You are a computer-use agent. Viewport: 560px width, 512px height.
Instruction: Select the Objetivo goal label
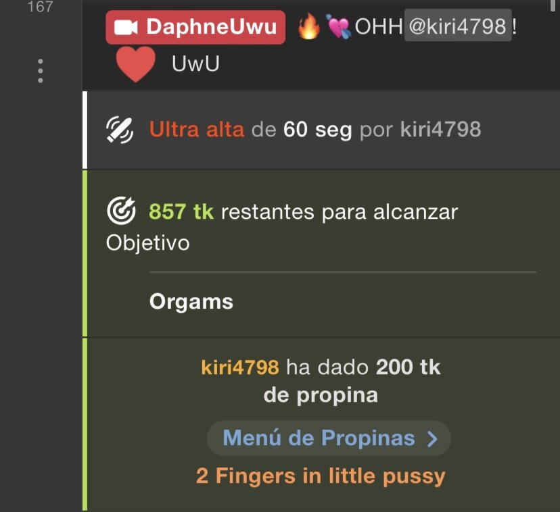[x=148, y=243]
